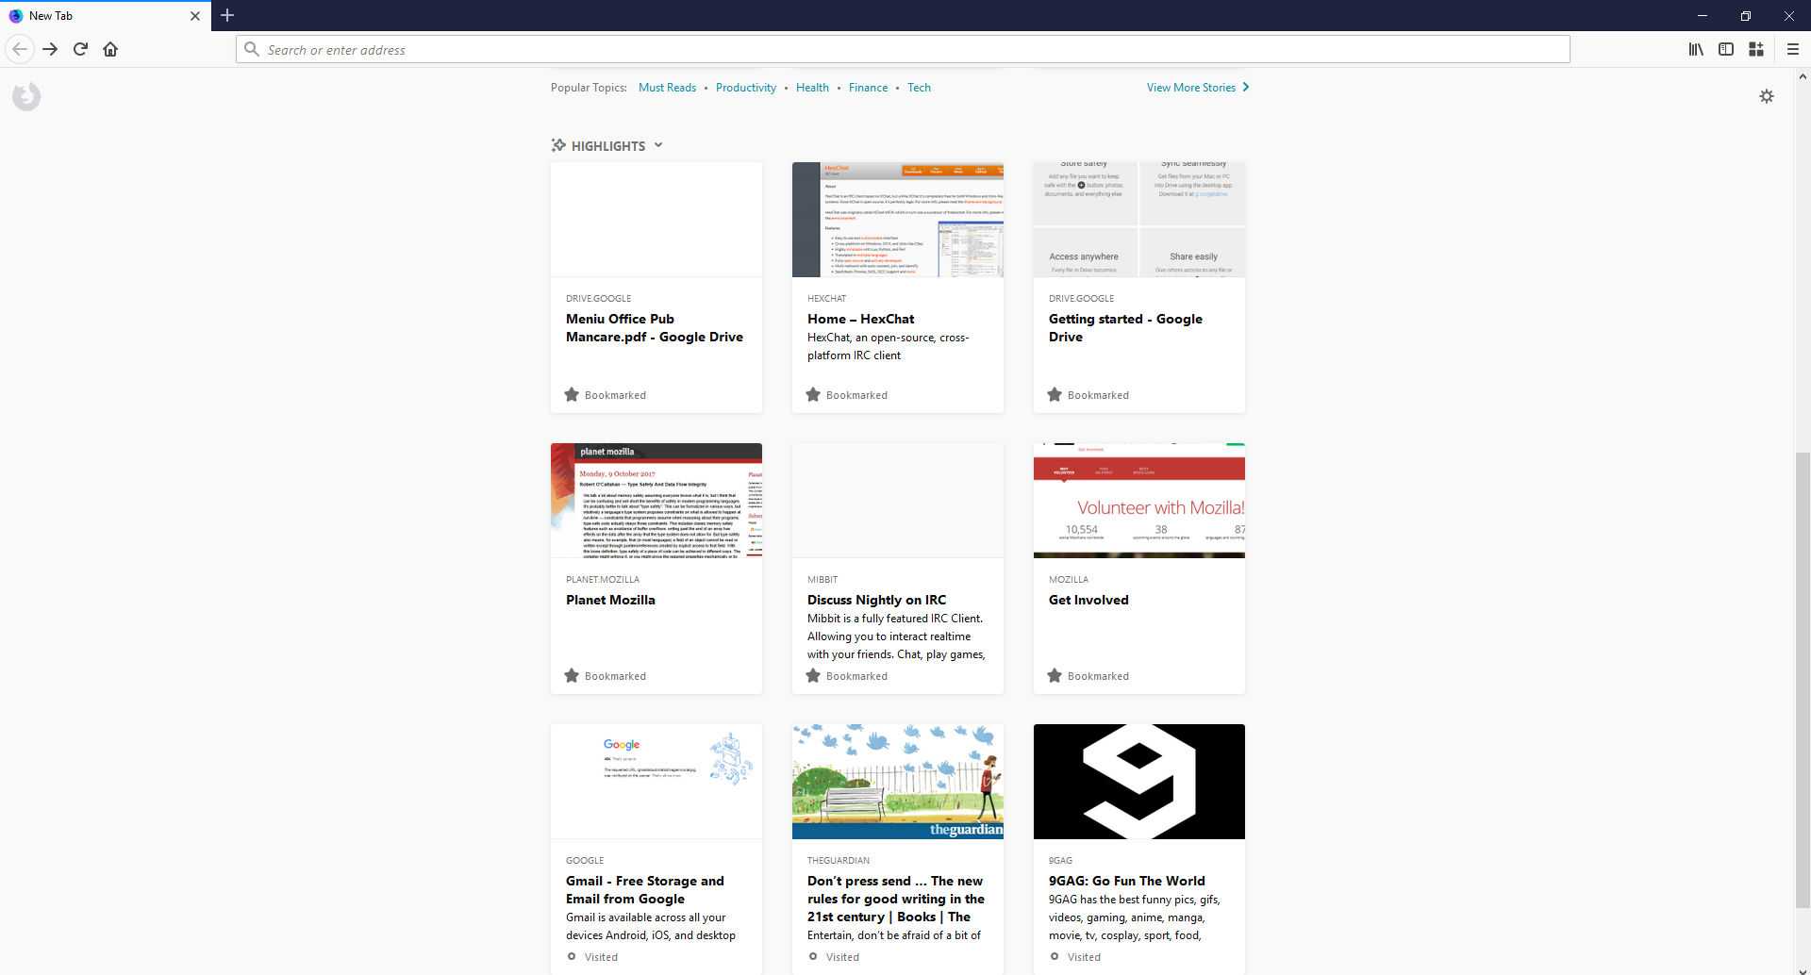Show sidebars icon in toolbar
This screenshot has width=1811, height=975.
tap(1726, 49)
